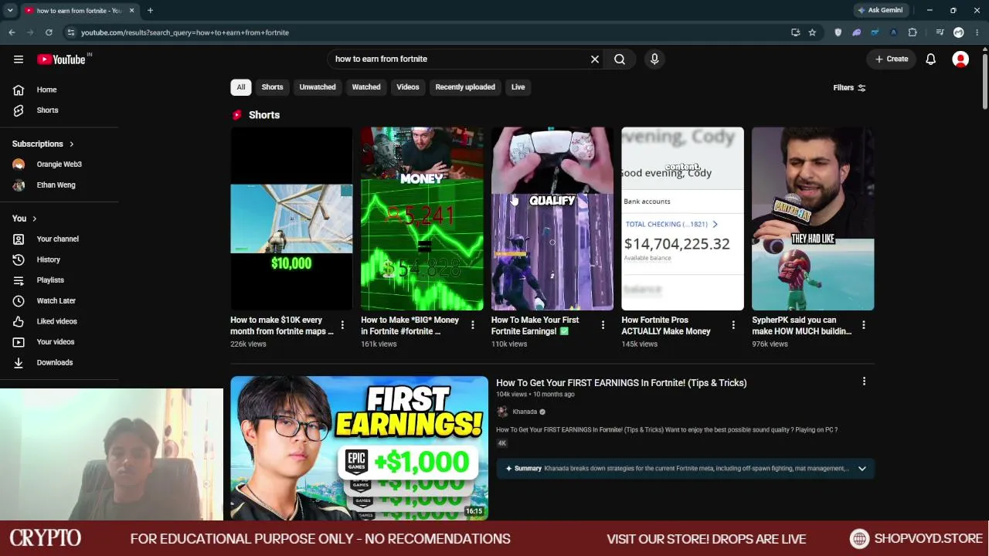Viewport: 989px width, 556px height.
Task: Select the Shorts filter chip
Action: (272, 87)
